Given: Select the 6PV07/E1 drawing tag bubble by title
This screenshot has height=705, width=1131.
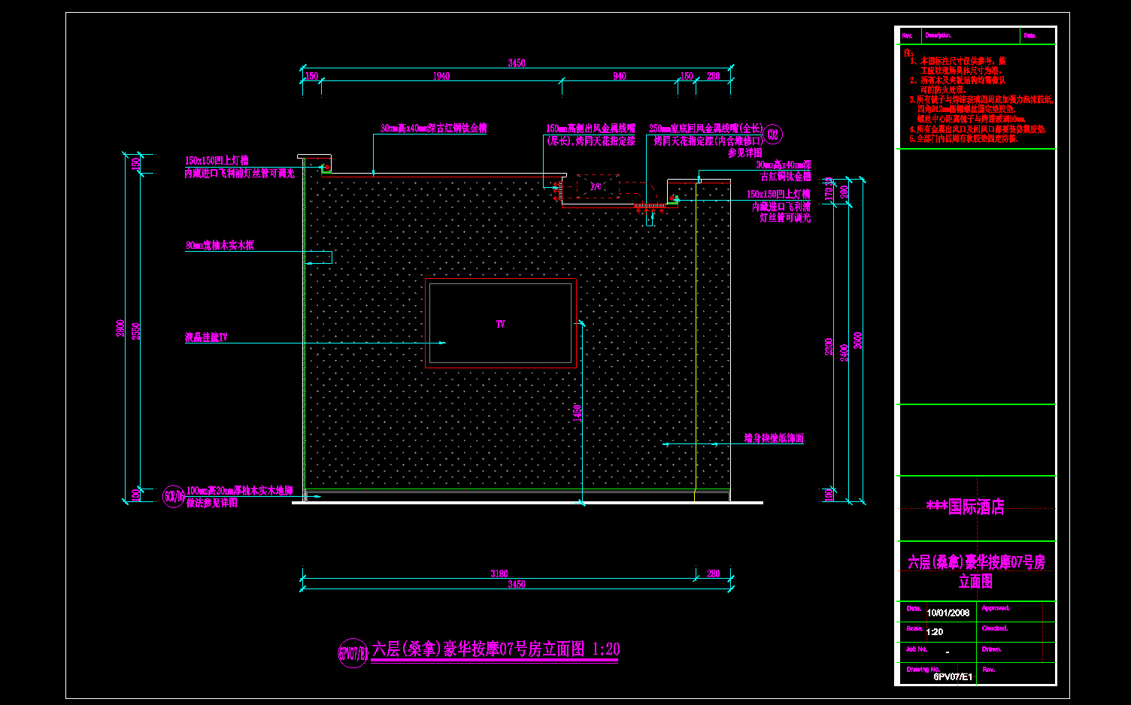Looking at the screenshot, I should tap(353, 653).
